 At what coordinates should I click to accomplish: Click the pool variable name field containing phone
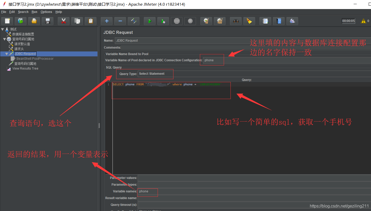coord(287,60)
